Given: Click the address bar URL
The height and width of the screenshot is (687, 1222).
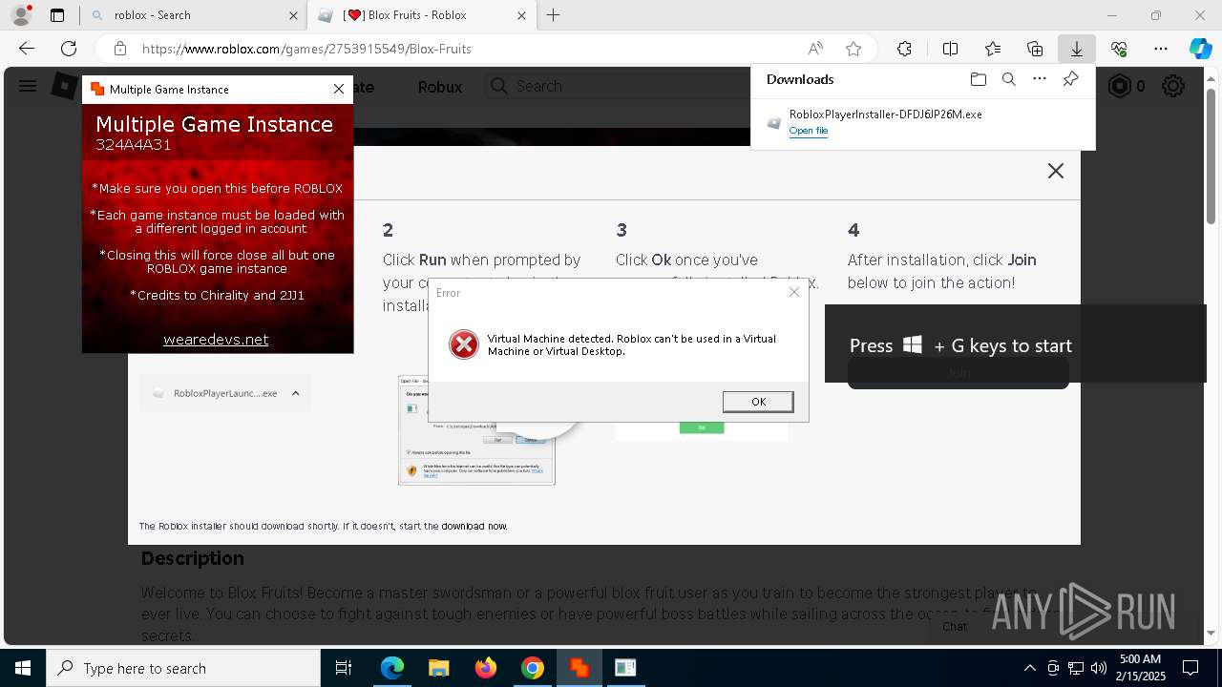Looking at the screenshot, I should pos(306,49).
